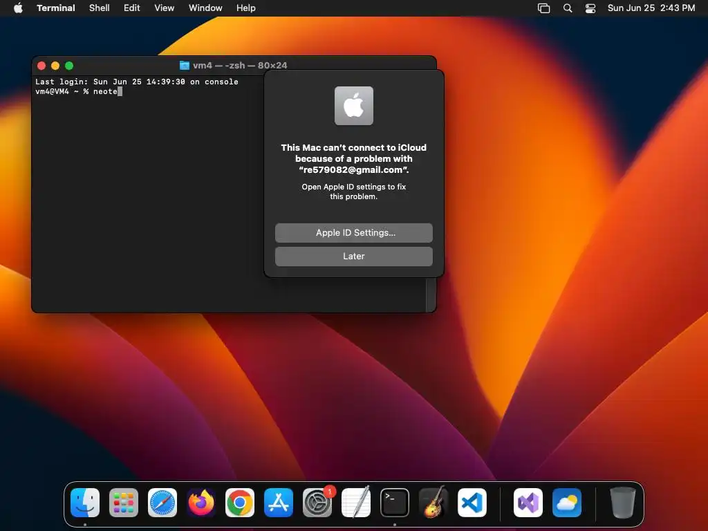Viewport: 708px width, 531px height.
Task: Click the Apple logo image in the iCloud dialog
Action: [353, 106]
